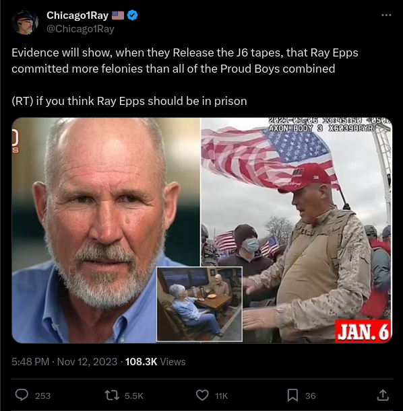The image size is (403, 411).
Task: Bookmark the post with the bookmark icon
Action: pyautogui.click(x=292, y=396)
